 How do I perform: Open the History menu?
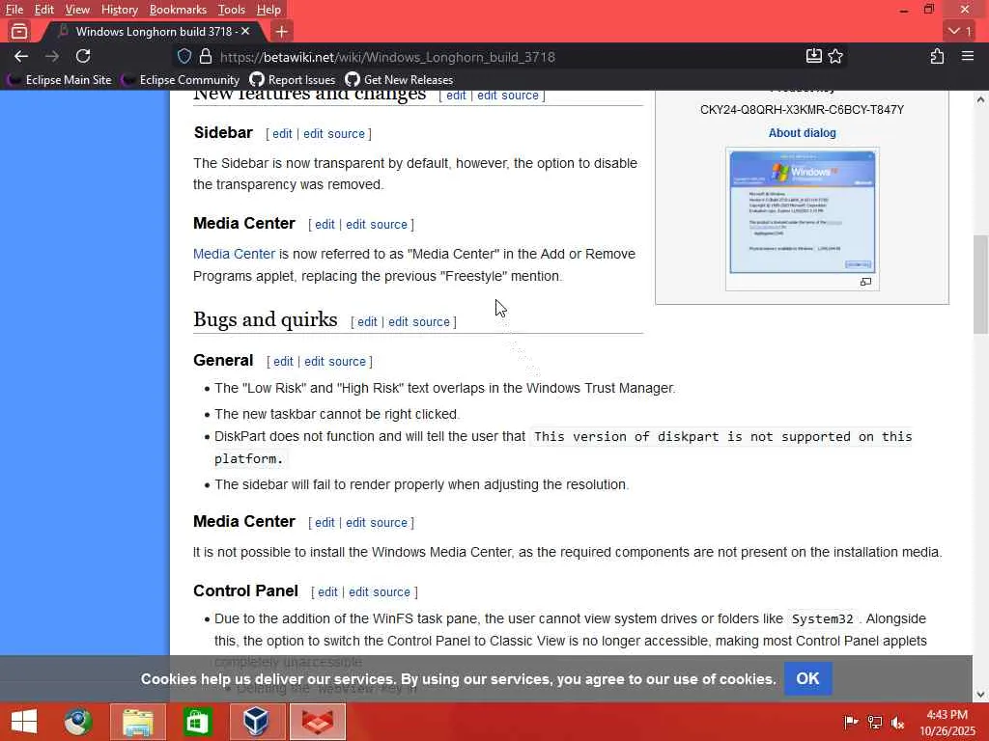tap(119, 10)
